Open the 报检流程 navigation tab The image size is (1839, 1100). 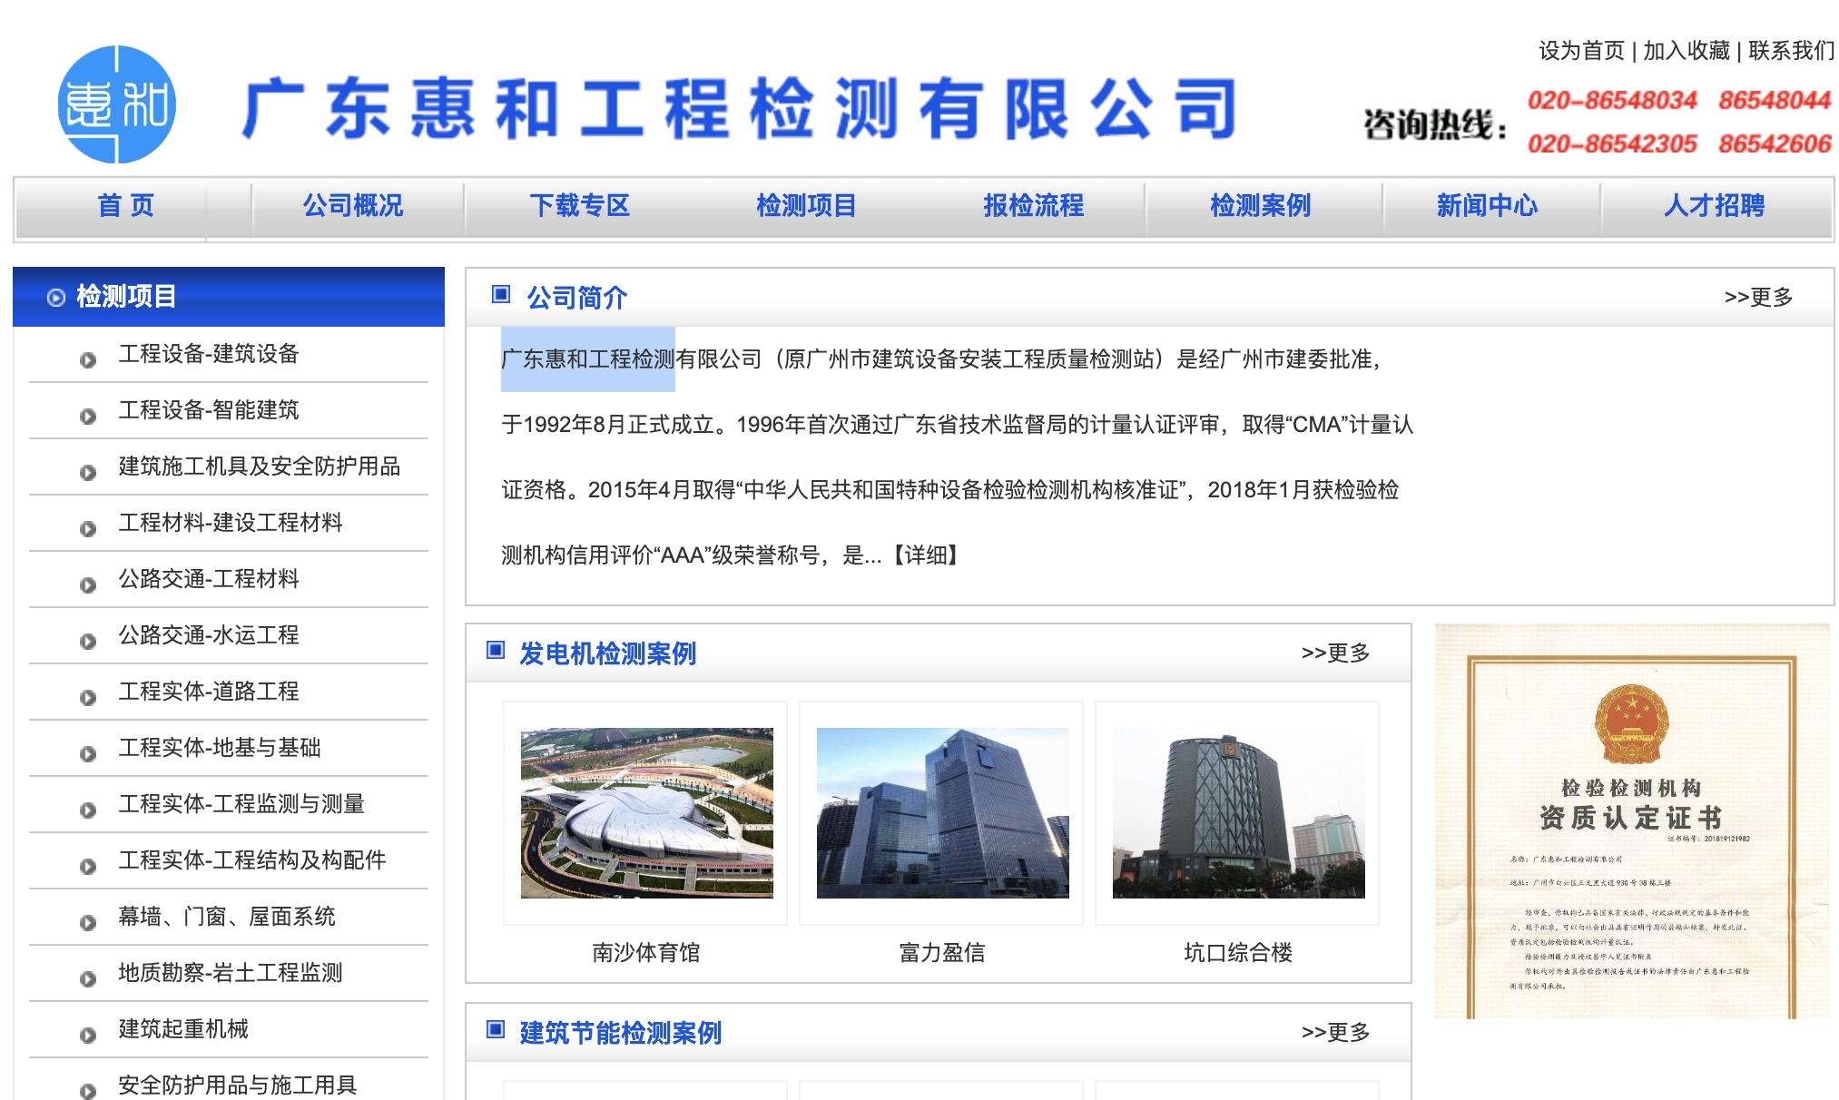point(1034,206)
